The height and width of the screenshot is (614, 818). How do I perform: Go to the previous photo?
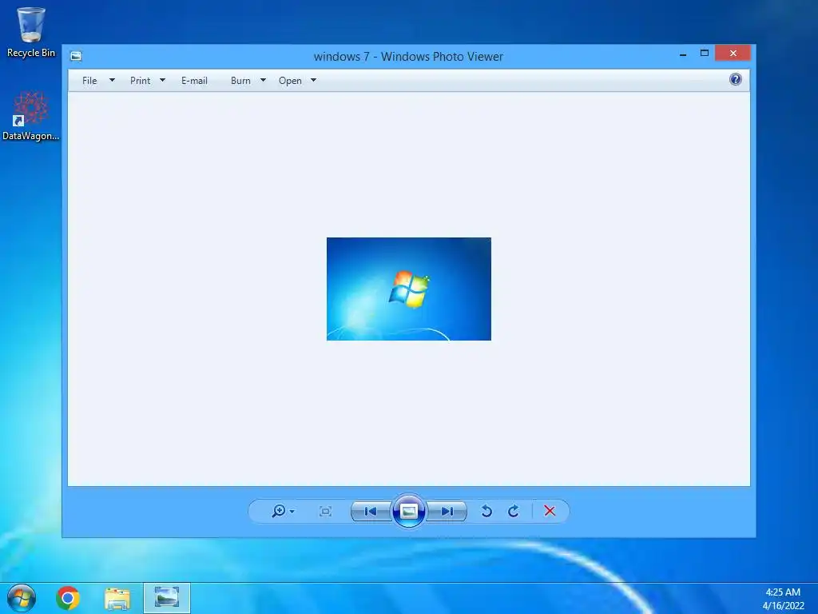(371, 511)
